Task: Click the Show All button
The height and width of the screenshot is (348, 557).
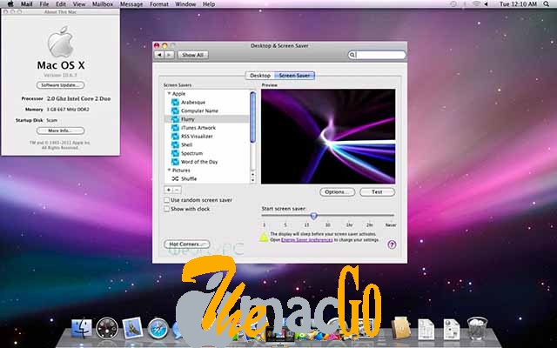Action: (x=193, y=55)
